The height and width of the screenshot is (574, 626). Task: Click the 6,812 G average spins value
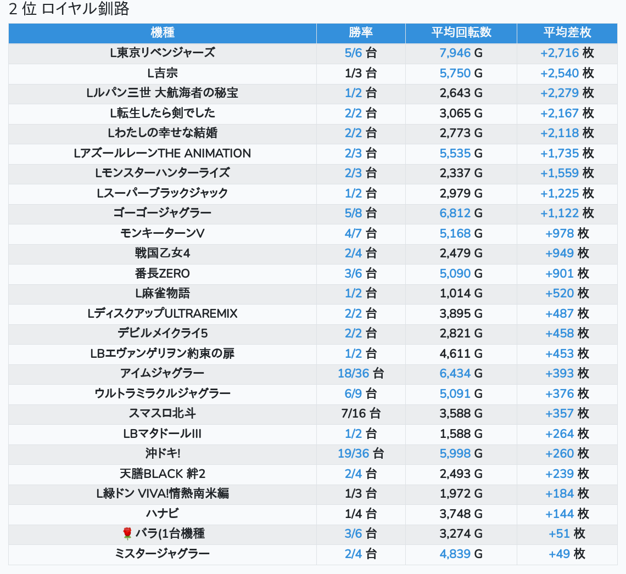pyautogui.click(x=461, y=213)
